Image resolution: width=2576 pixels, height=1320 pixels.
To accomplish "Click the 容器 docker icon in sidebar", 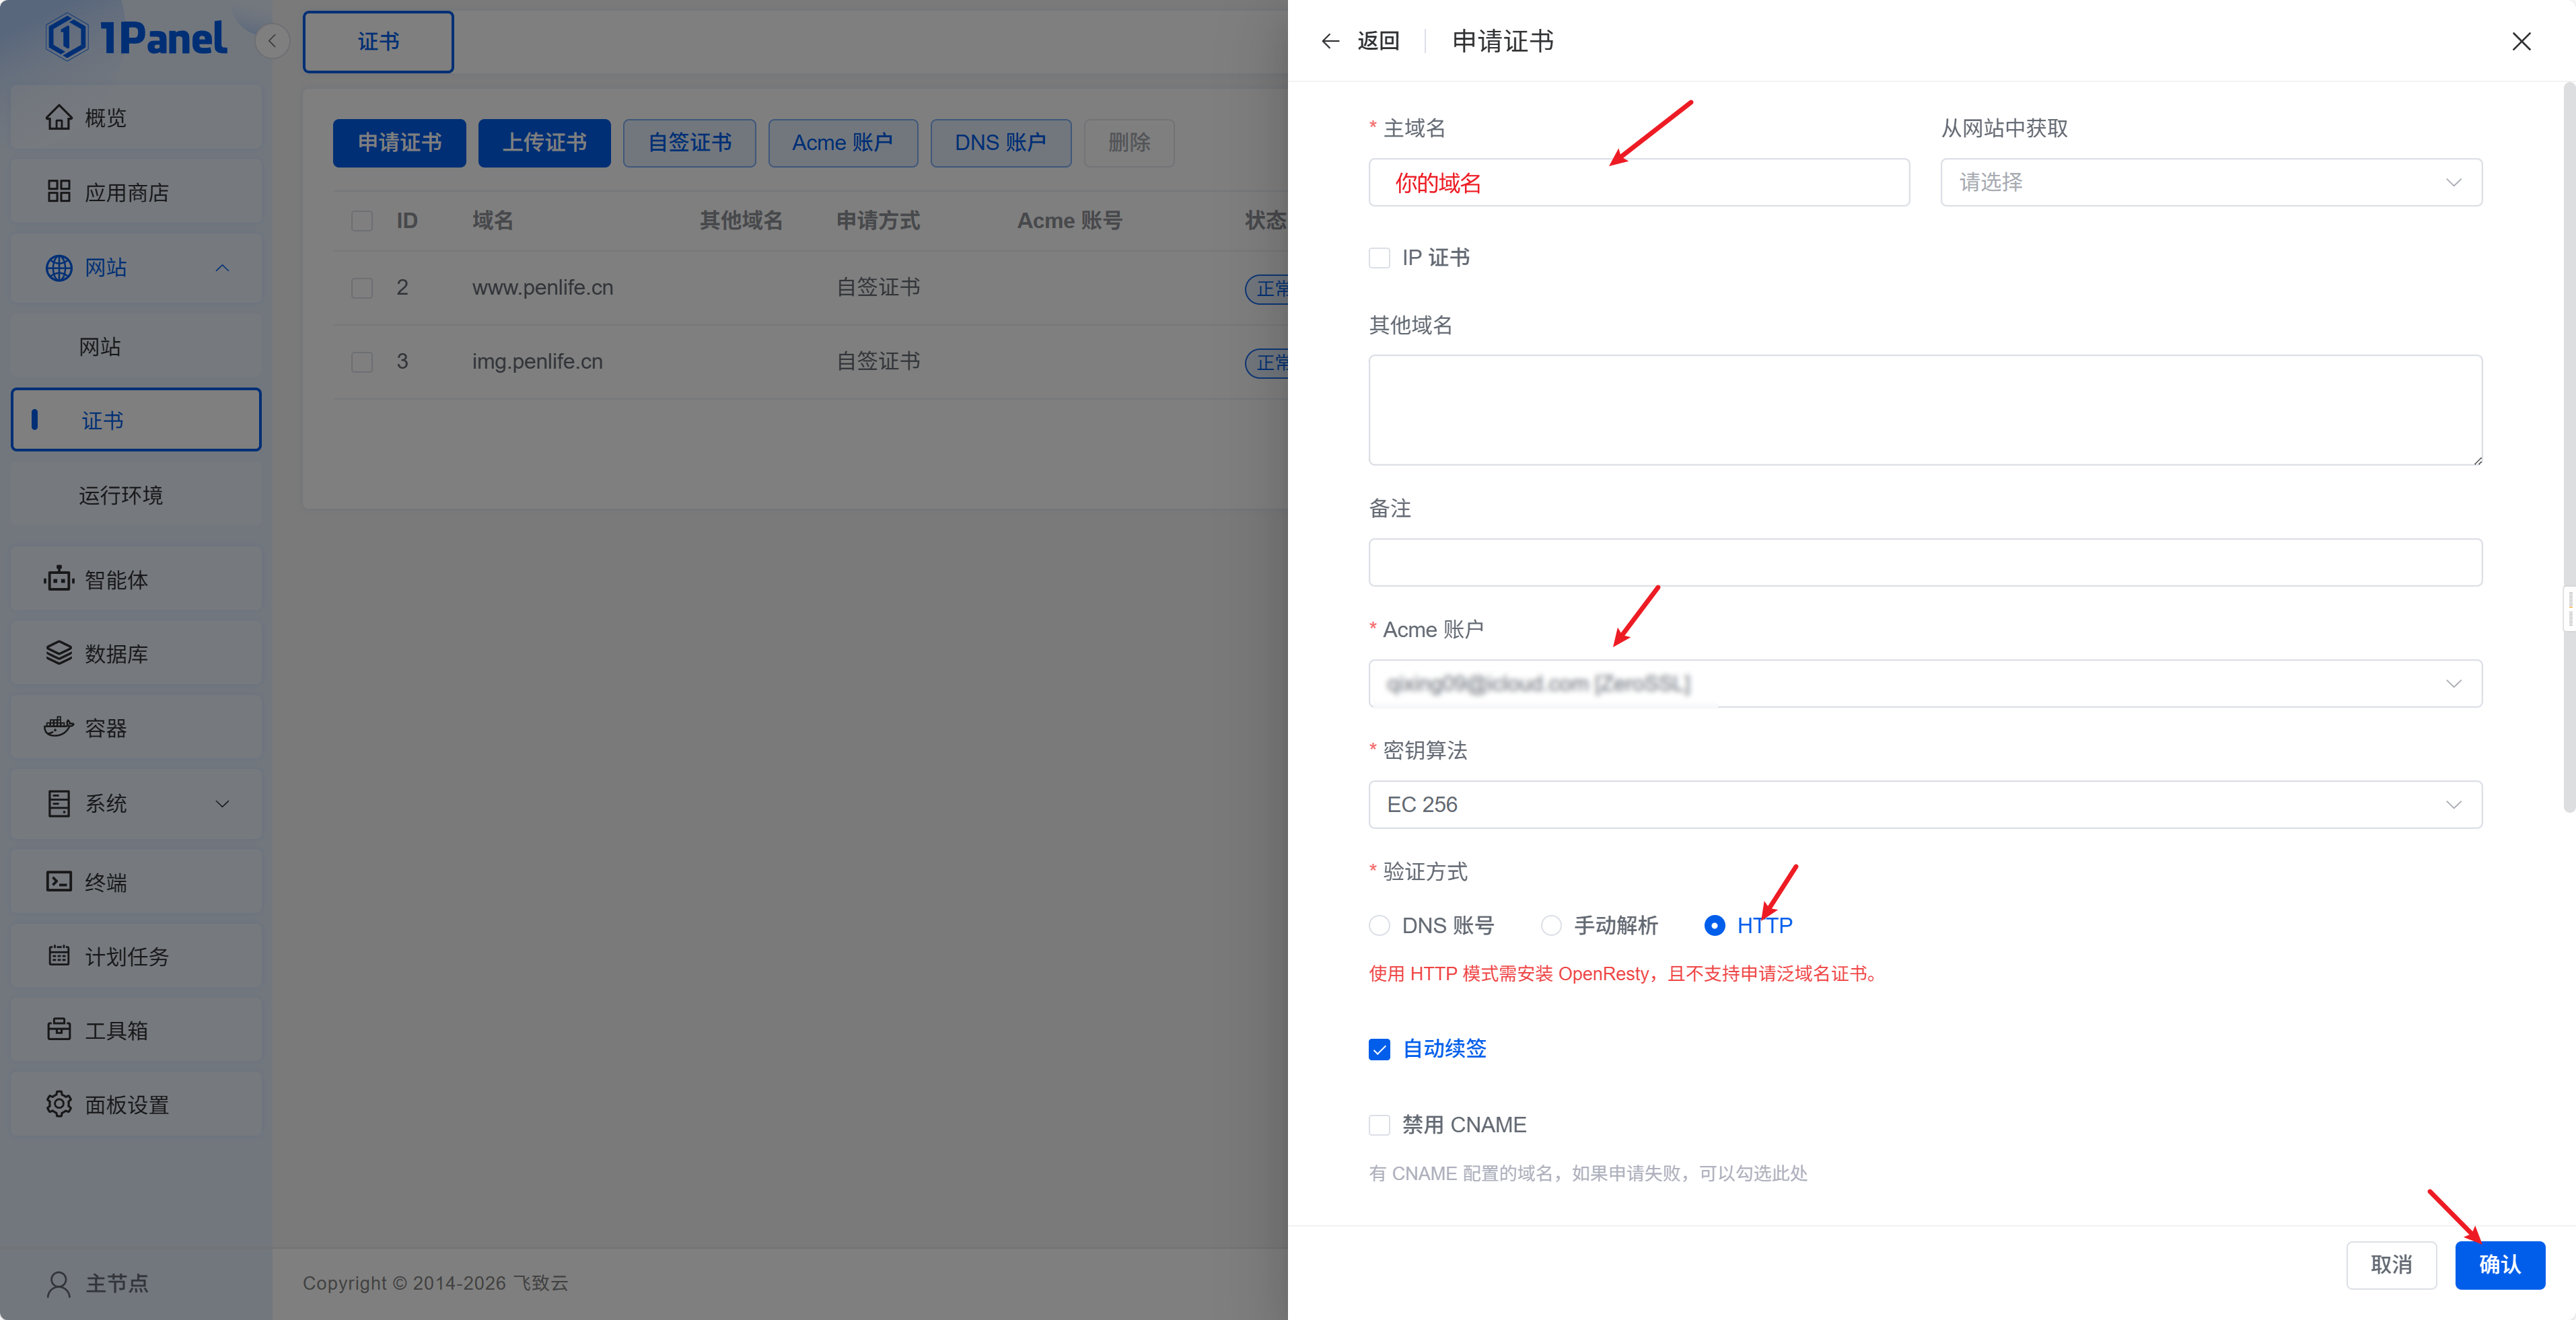I will coord(59,727).
